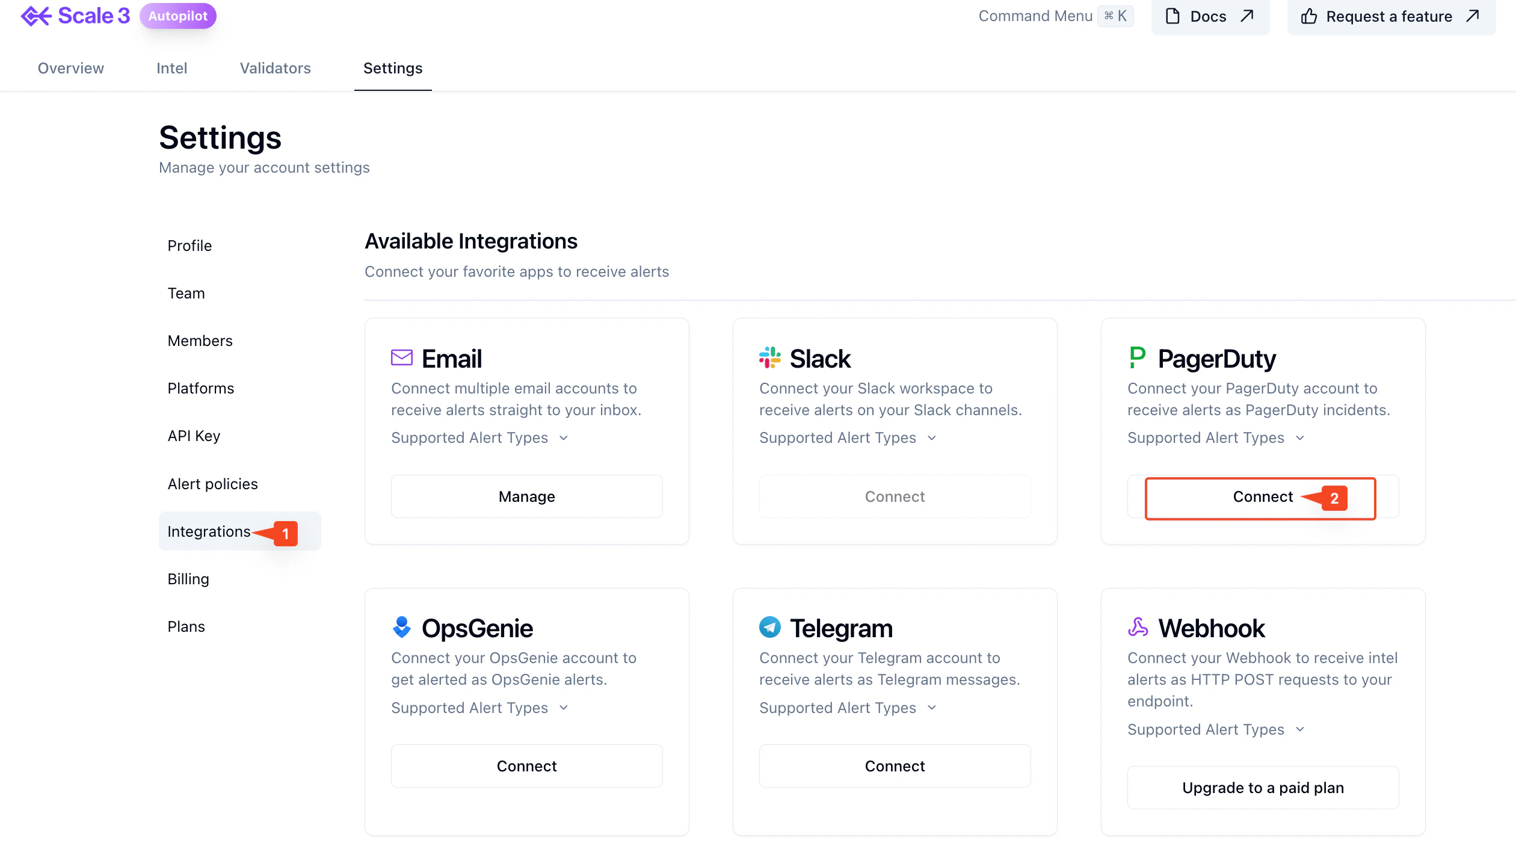The width and height of the screenshot is (1516, 846).
Task: Click the Webhook logo icon
Action: (1138, 627)
